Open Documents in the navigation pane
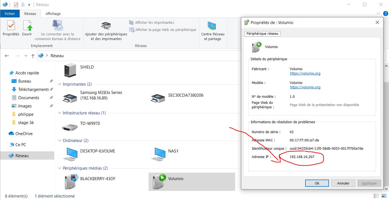The width and height of the screenshot is (389, 200). [x=28, y=98]
